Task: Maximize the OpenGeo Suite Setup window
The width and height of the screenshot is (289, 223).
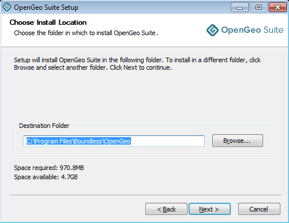Action: pyautogui.click(x=258, y=7)
